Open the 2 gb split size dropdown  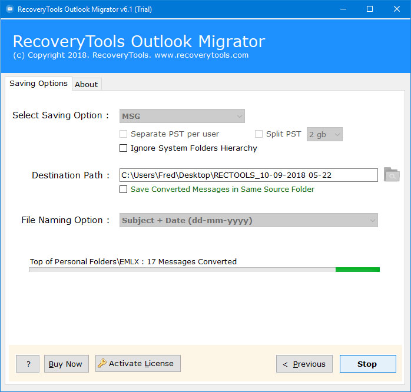324,134
